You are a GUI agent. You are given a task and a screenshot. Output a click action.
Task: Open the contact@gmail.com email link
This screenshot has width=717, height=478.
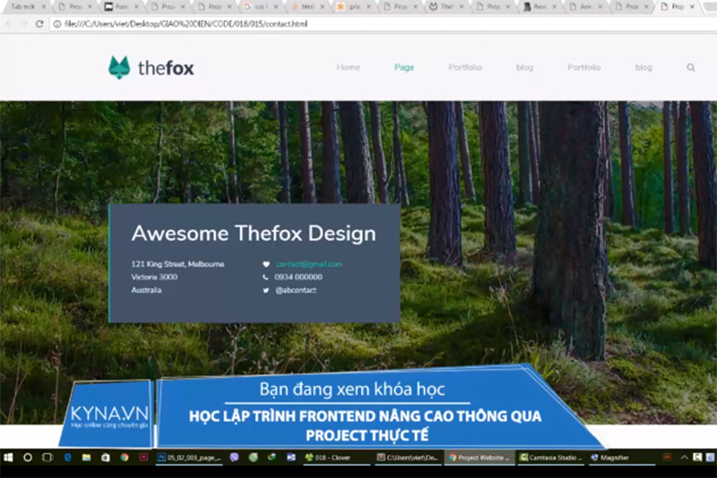click(309, 264)
